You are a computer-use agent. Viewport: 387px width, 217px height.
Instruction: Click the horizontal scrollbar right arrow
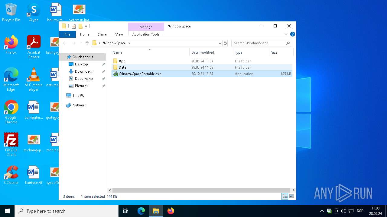(x=293, y=190)
